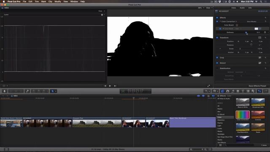Click the Wi-Fi status icon
Screen dimensions: 270x152
coord(256,2)
